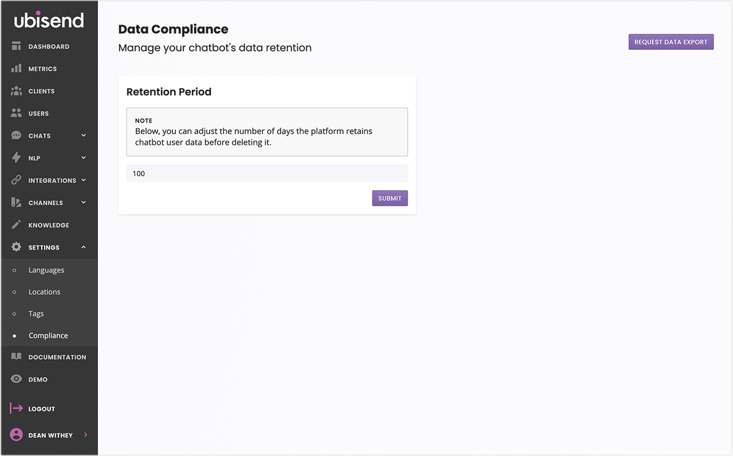
Task: Click the Knowledge pencil icon
Action: 16,225
